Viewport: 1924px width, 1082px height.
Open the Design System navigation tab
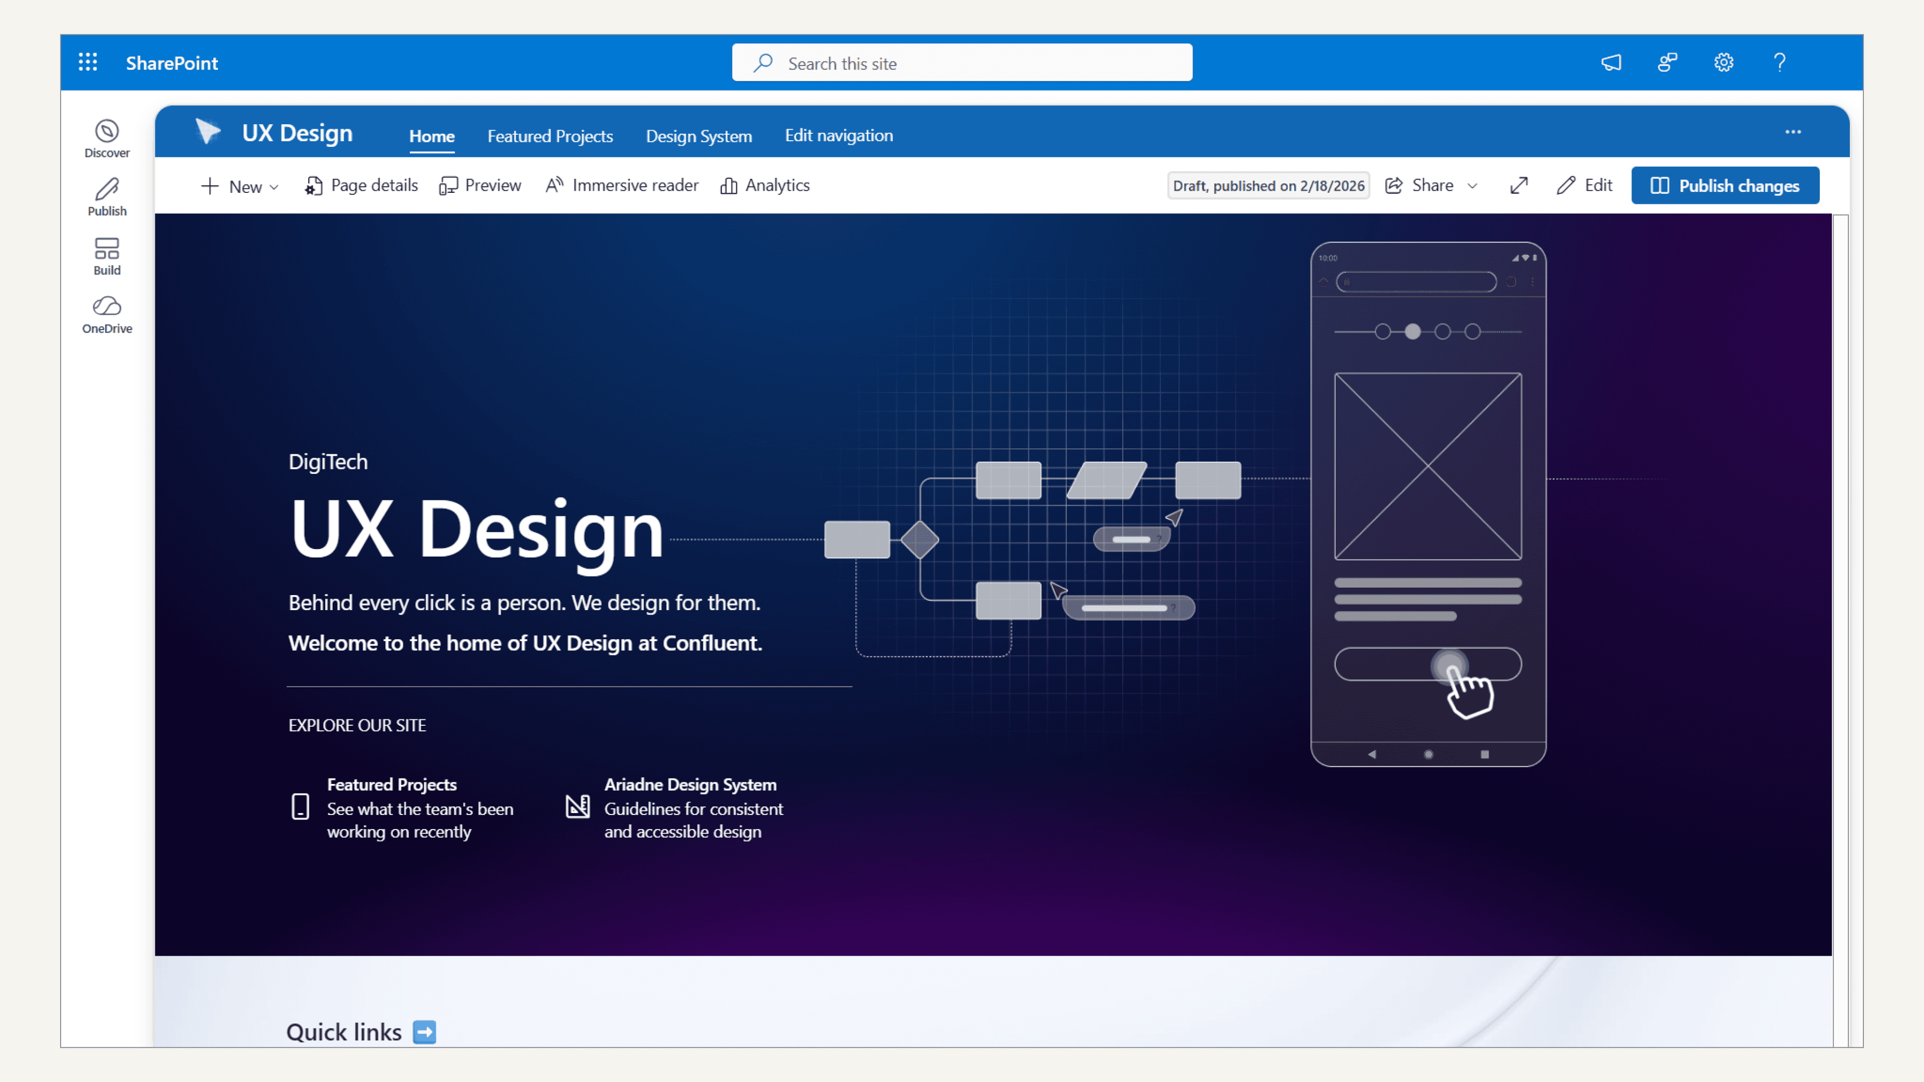[x=699, y=136]
